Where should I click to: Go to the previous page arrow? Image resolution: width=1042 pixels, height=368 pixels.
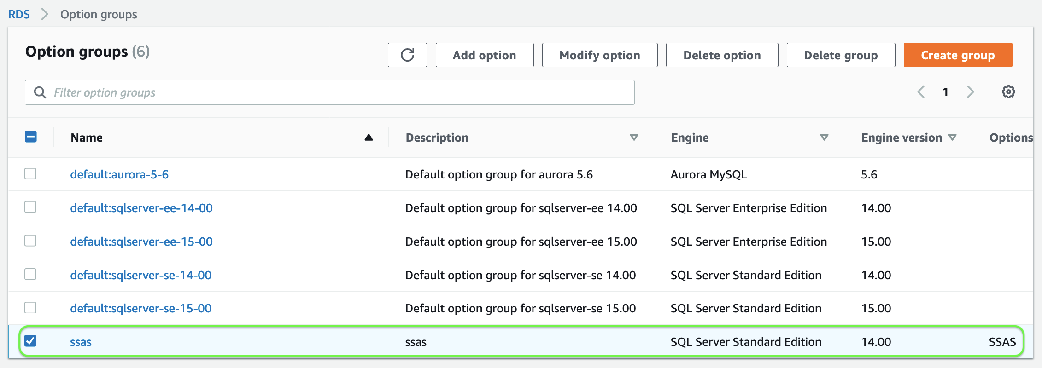pos(921,92)
